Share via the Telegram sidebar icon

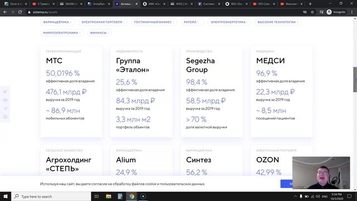(x=5, y=108)
